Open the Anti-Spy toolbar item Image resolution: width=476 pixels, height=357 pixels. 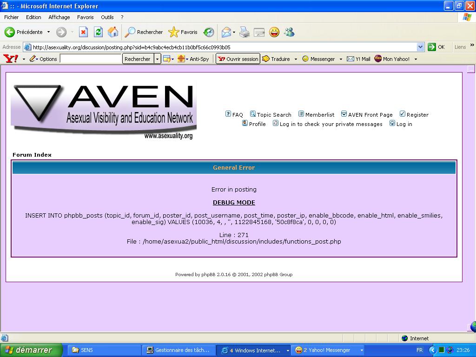[193, 59]
